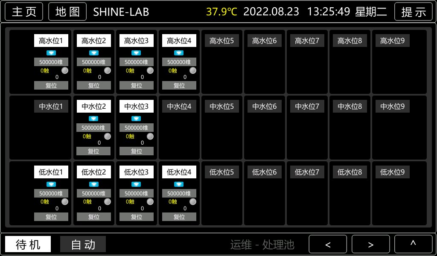Click the 500000维 field under 低水位3

tap(137, 193)
